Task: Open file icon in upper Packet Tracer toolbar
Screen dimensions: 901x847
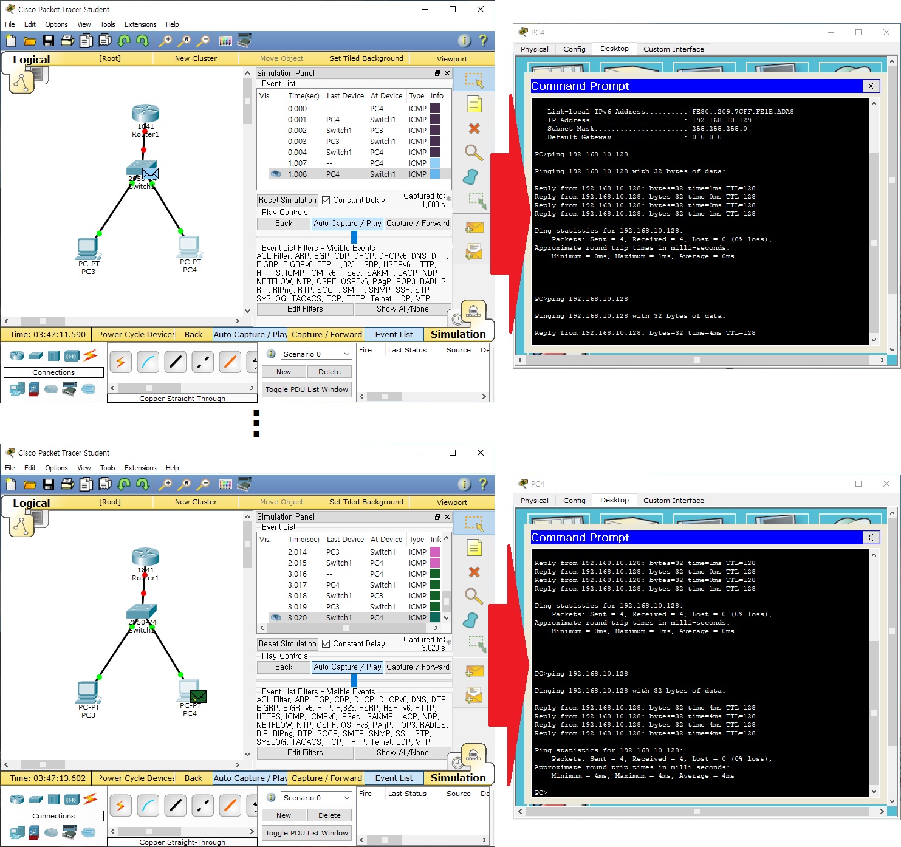Action: point(30,41)
